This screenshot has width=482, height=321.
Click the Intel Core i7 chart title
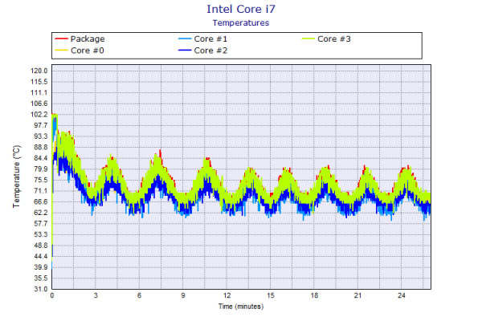241,9
